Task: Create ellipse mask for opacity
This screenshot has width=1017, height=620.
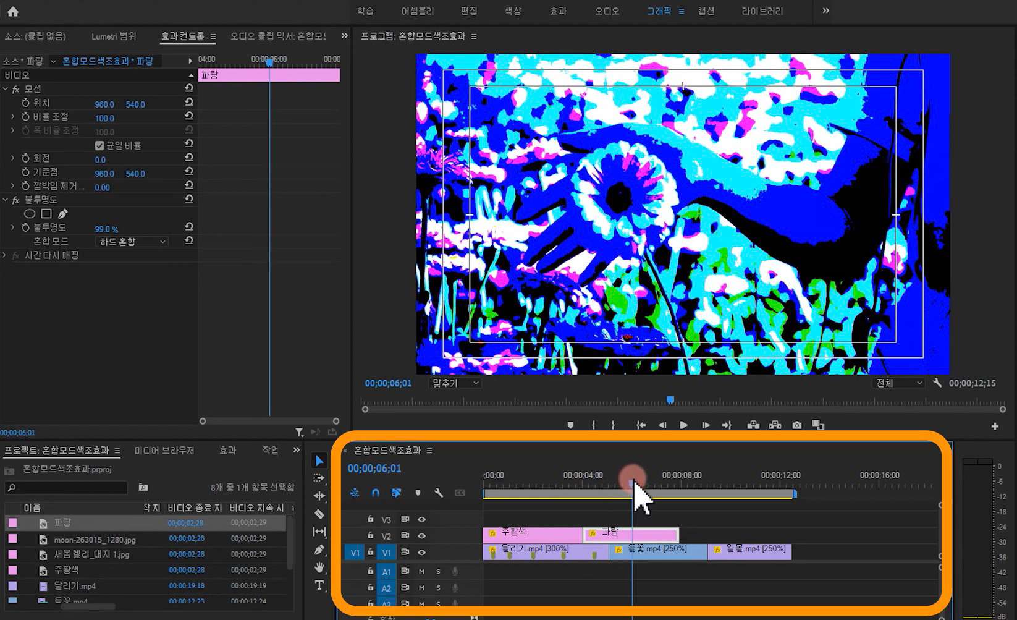Action: click(29, 214)
